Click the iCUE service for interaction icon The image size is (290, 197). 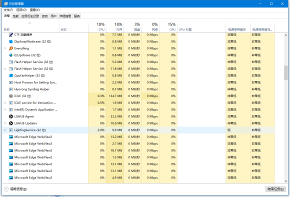[11, 103]
